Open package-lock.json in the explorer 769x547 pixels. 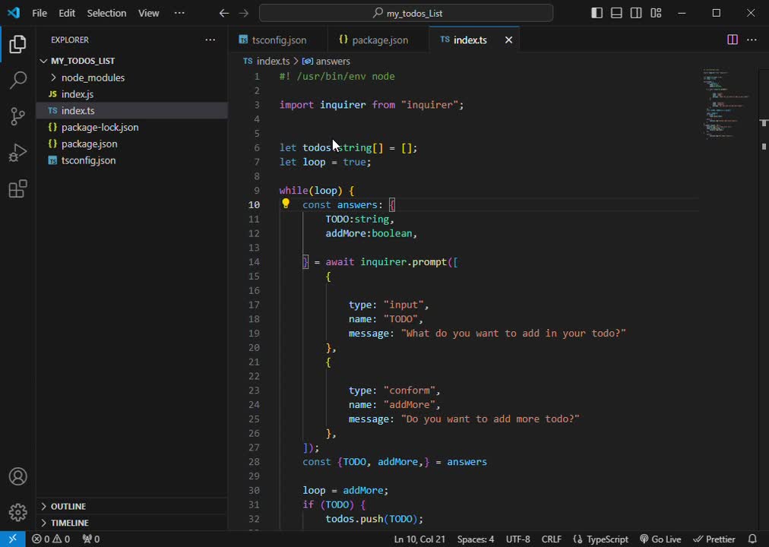(132, 128)
